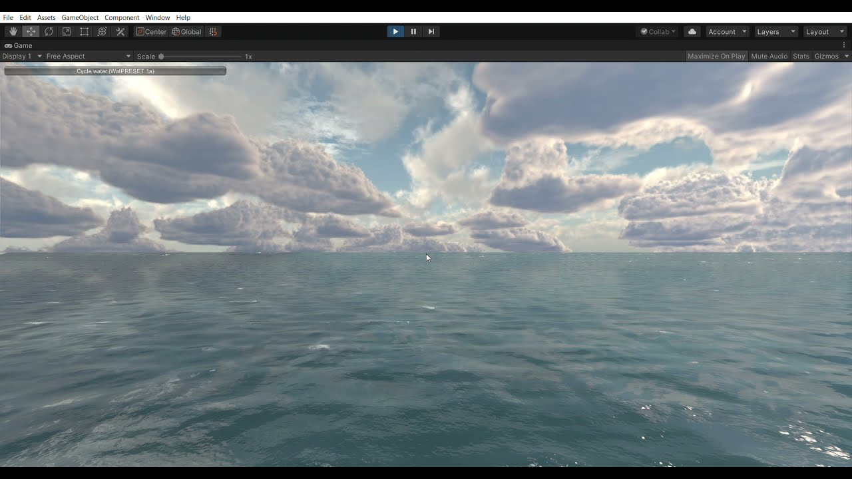Open the Edit menu
The height and width of the screenshot is (479, 852).
(25, 17)
